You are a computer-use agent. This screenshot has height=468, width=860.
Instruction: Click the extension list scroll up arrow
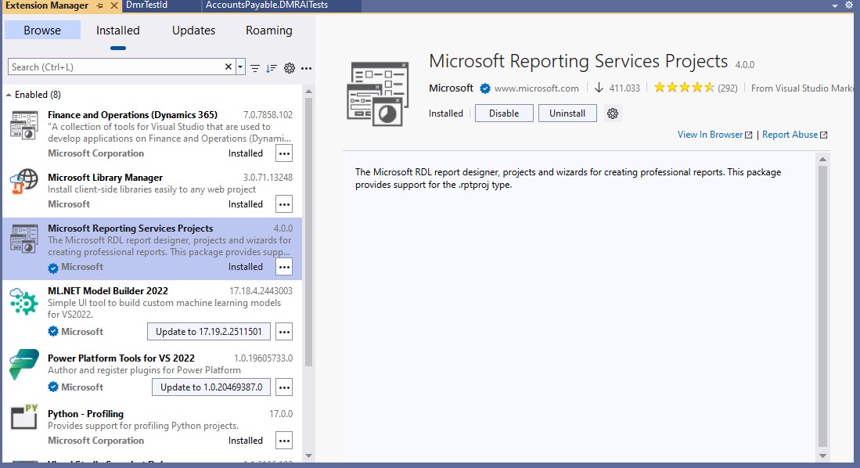tap(308, 91)
